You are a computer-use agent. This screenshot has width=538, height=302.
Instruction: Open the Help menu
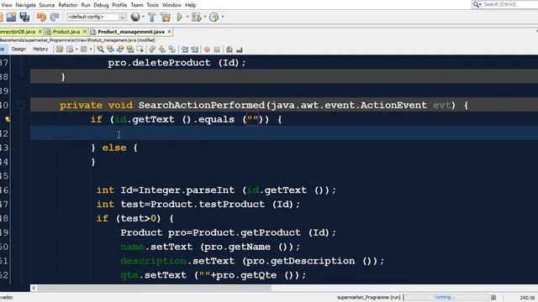(x=191, y=5)
